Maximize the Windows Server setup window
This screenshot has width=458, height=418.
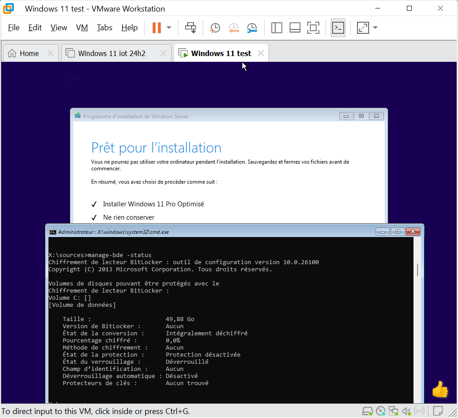pos(361,116)
